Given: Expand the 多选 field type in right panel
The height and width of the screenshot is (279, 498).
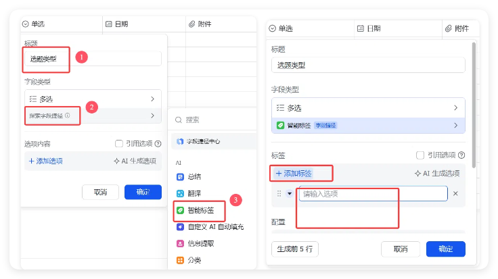Looking at the screenshot, I should [456, 108].
